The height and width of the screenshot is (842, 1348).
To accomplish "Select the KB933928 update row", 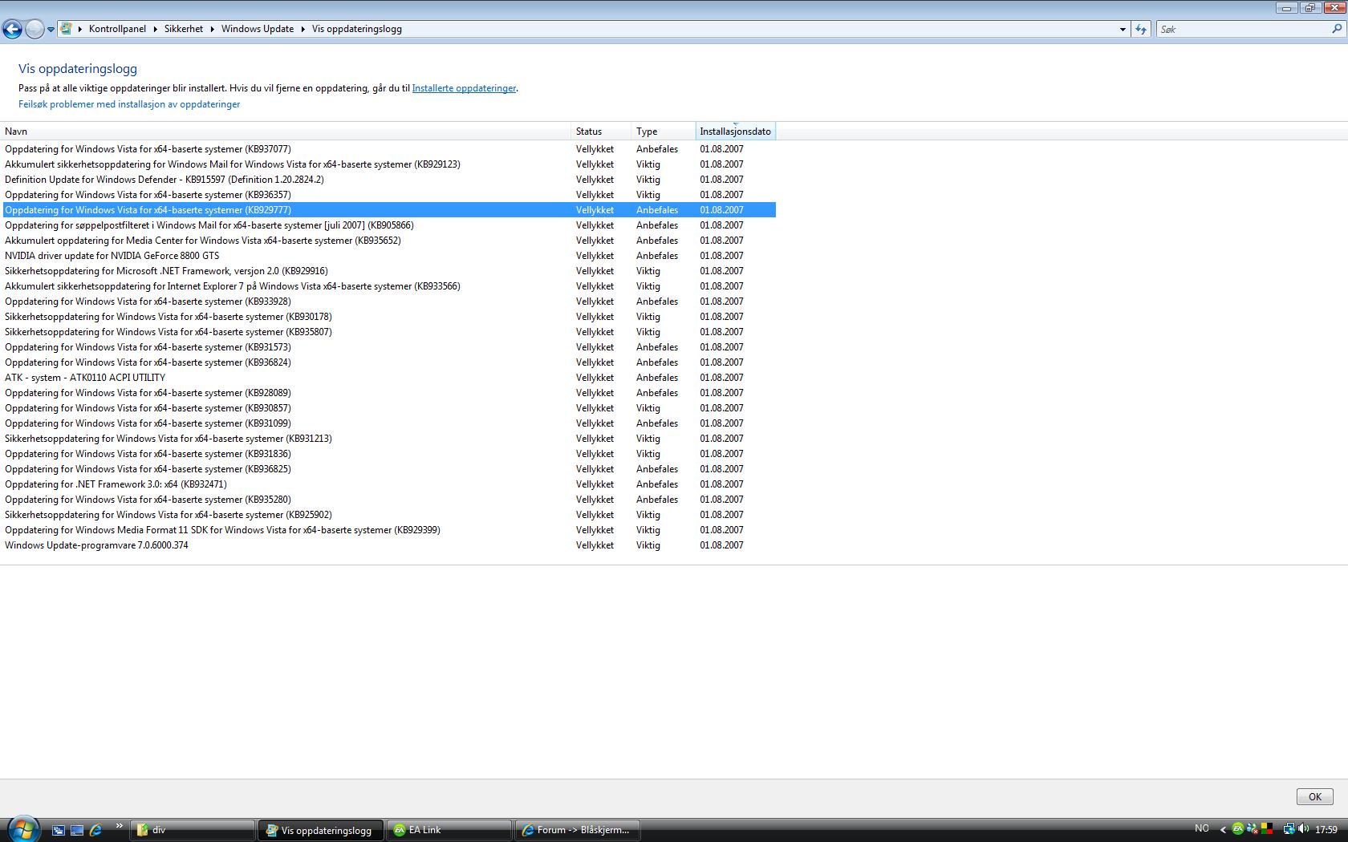I will point(389,302).
